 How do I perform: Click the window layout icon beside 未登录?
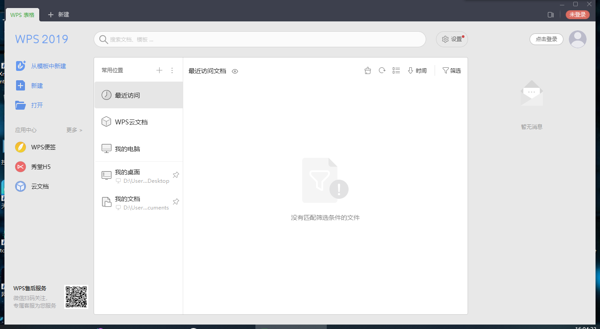click(x=551, y=15)
